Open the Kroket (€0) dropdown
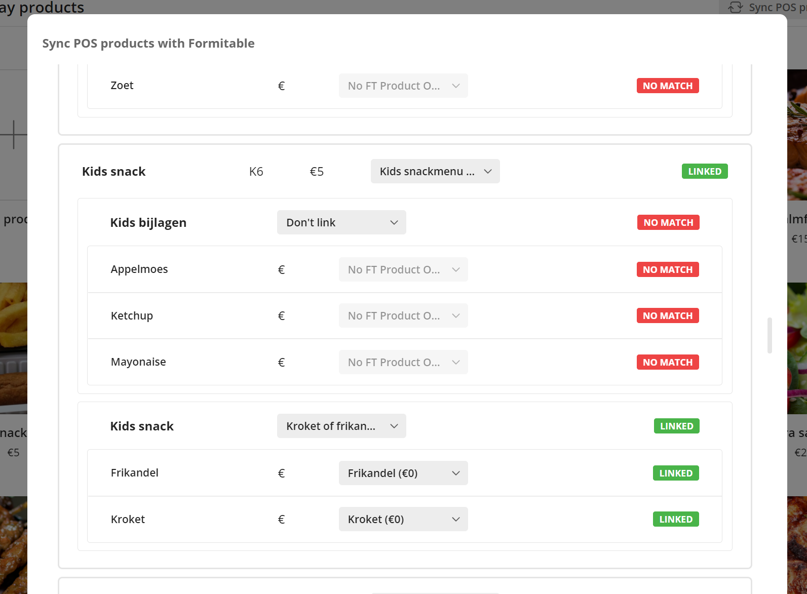 coord(403,519)
